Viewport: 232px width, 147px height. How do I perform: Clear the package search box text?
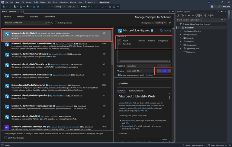click(46, 23)
